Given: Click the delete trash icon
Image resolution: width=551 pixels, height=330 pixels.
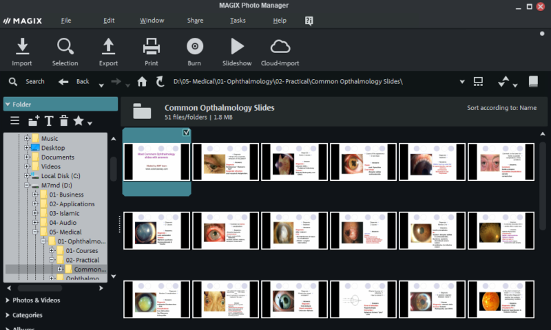Looking at the screenshot, I should click(x=63, y=120).
